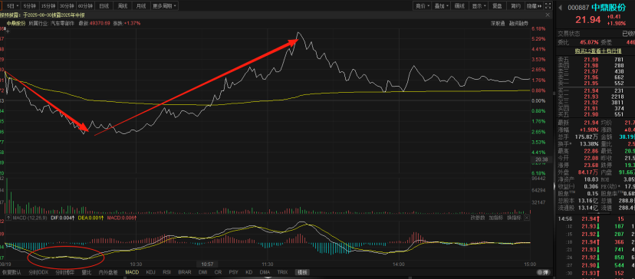The height and width of the screenshot is (279, 635).
Task: Select the MACD indicator tab
Action: 132,273
